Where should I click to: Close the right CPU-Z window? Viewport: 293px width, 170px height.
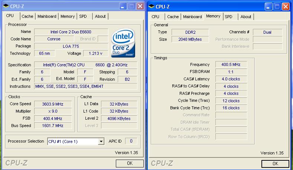click(x=286, y=7)
